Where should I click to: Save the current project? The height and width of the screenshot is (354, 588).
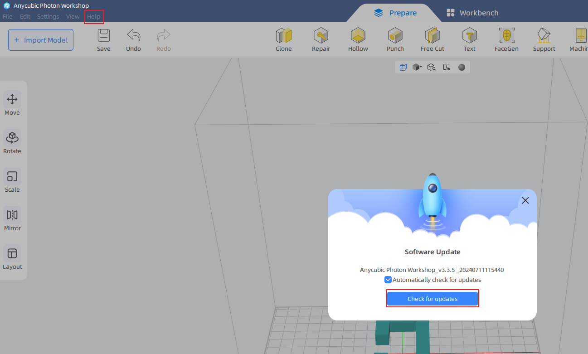pos(104,40)
